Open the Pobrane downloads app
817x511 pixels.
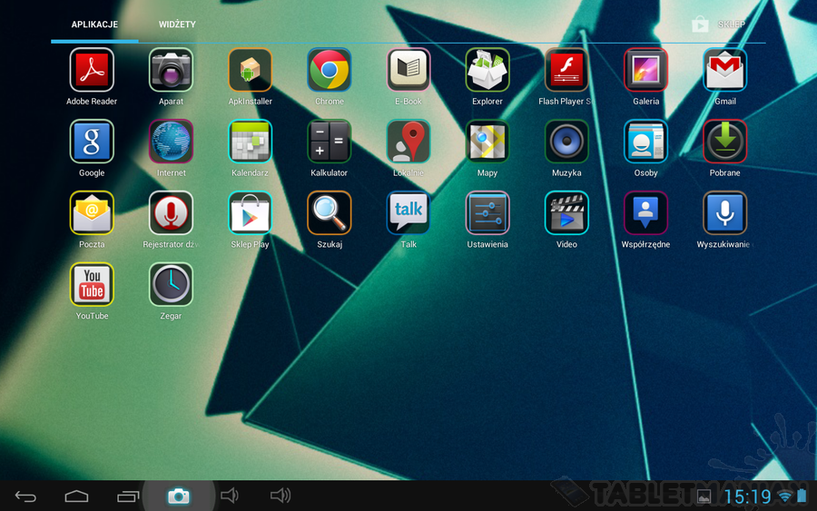click(x=724, y=142)
